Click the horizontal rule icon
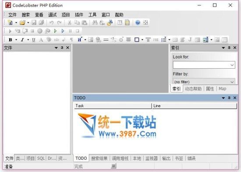241x172 pixels. [106, 40]
